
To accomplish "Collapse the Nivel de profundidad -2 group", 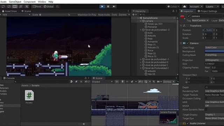I will coord(141,30).
